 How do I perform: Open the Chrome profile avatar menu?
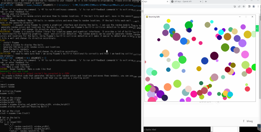pos(254,6)
